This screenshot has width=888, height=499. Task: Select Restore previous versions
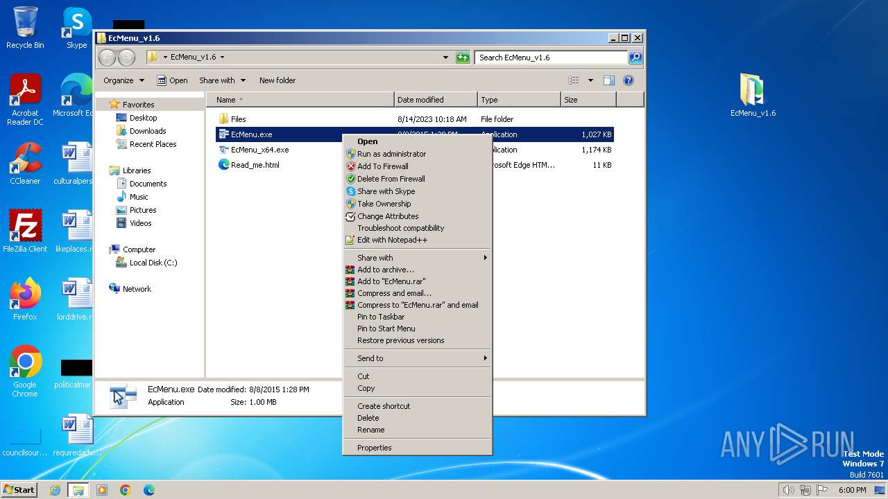[417, 340]
